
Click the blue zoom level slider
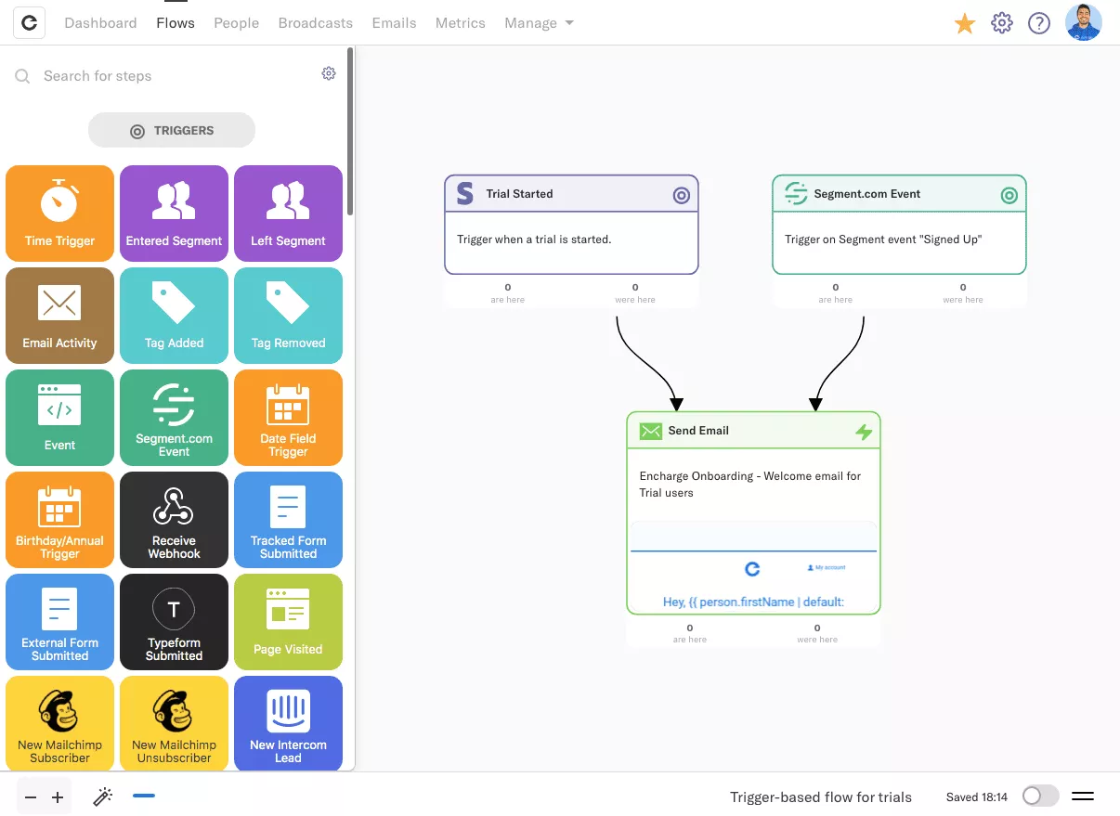pos(144,796)
